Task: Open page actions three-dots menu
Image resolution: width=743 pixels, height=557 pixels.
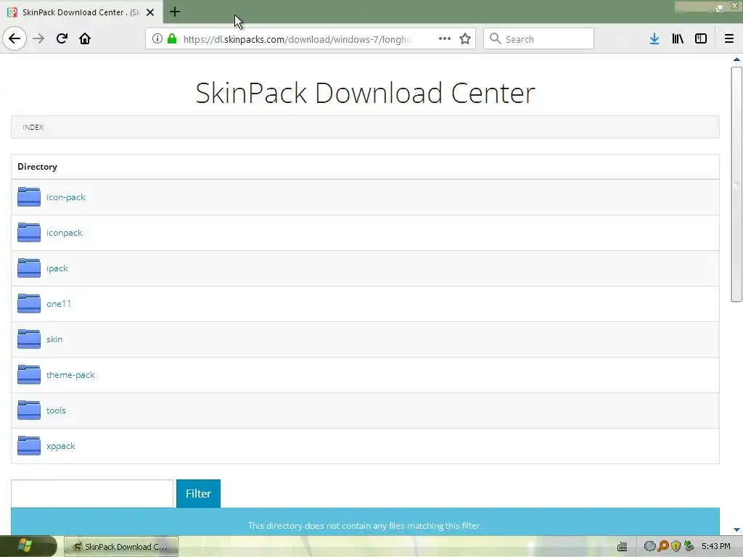Action: click(x=445, y=39)
